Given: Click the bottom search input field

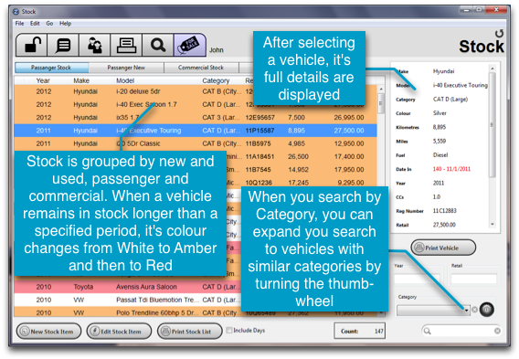Looking at the screenshot, I should 461,331.
